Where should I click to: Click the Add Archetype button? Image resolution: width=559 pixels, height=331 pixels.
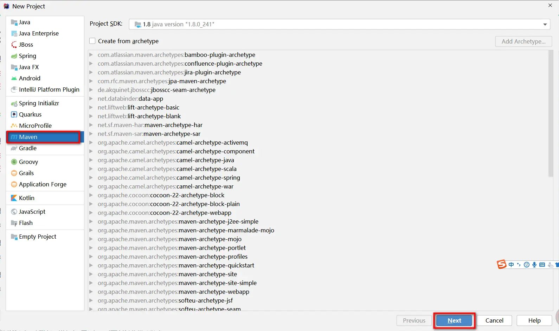[523, 41]
